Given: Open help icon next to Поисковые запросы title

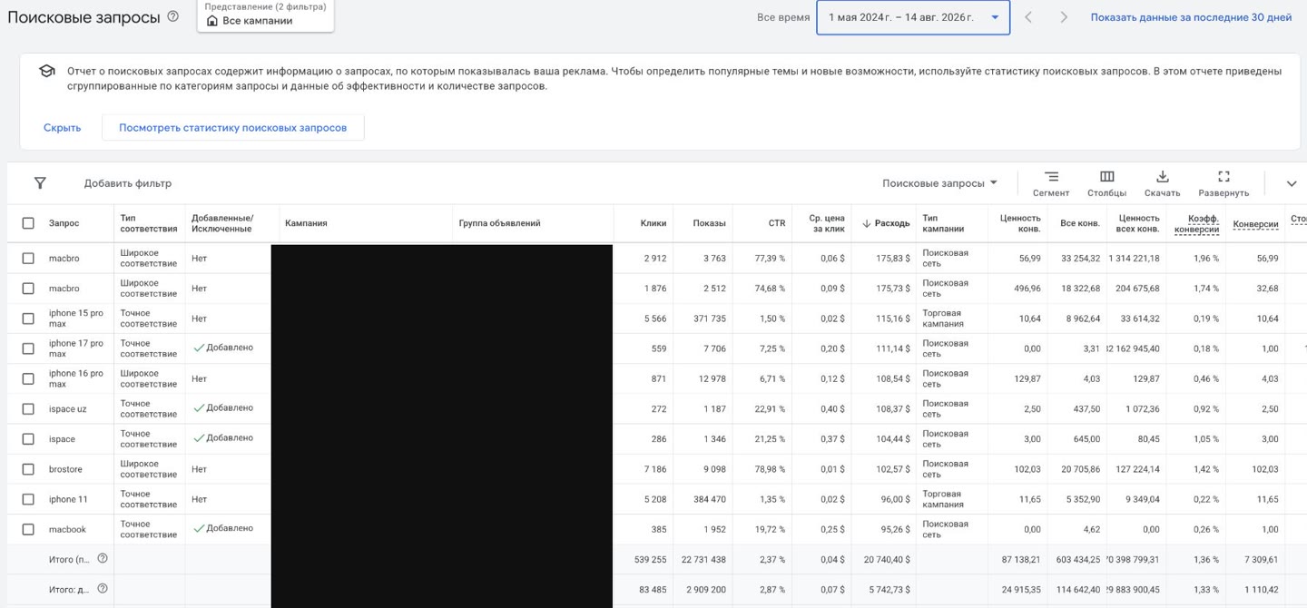Looking at the screenshot, I should coord(173,16).
